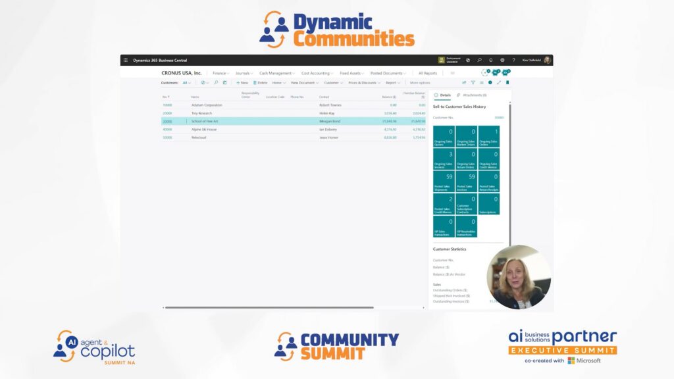
Task: Click the search magnifier in the black header
Action: click(x=479, y=60)
